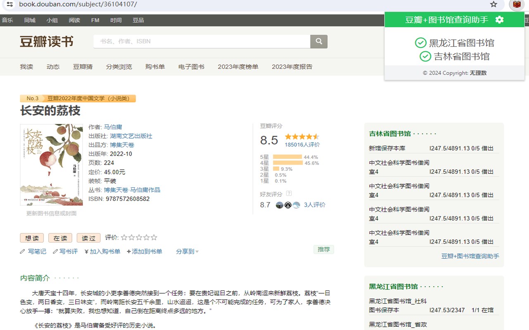The width and height of the screenshot is (529, 330).
Task: Click the ¥ icon beside 加入购书单
Action: point(86,252)
